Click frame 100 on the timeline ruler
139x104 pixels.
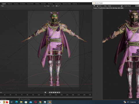(x=39, y=95)
